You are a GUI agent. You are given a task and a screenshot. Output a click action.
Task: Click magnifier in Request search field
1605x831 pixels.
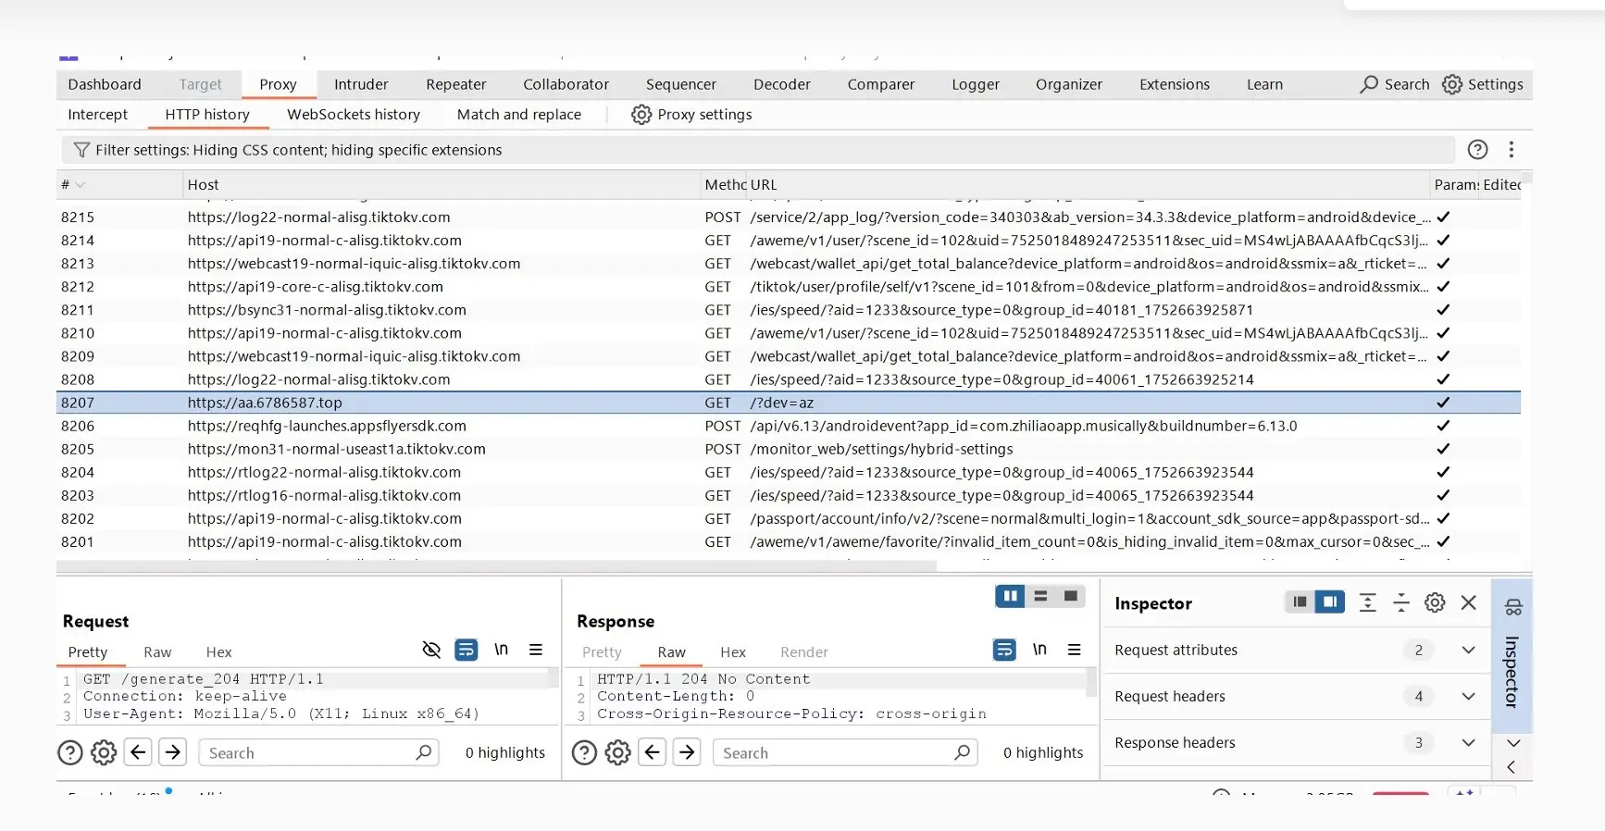click(424, 752)
